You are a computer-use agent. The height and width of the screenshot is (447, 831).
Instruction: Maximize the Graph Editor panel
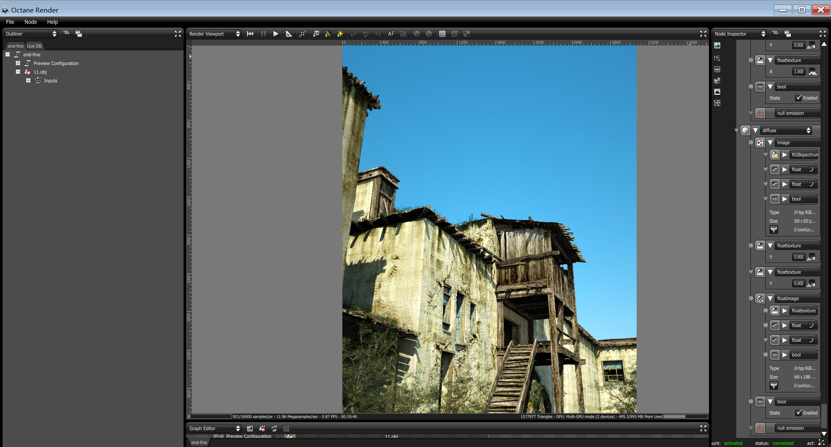(x=703, y=428)
